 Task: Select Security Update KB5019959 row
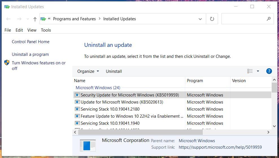click(172, 95)
